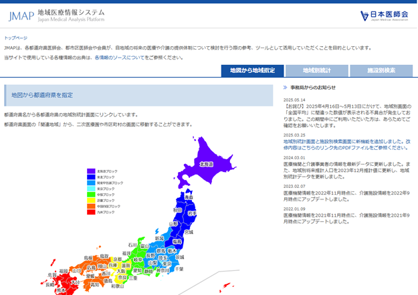Choose 熊本 on the map
418x295 pixels.
[61, 290]
